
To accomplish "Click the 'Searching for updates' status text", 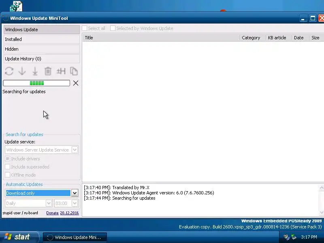I will click(24, 92).
